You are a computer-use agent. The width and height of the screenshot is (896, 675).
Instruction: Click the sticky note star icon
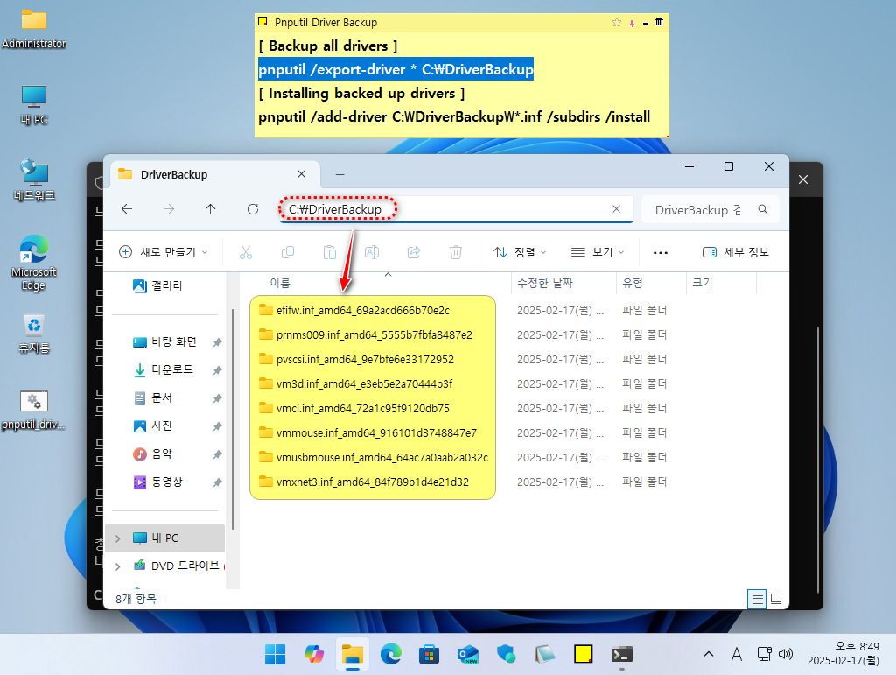(x=617, y=22)
